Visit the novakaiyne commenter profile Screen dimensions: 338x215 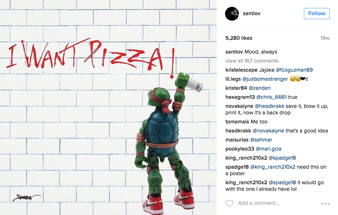[x=239, y=106]
